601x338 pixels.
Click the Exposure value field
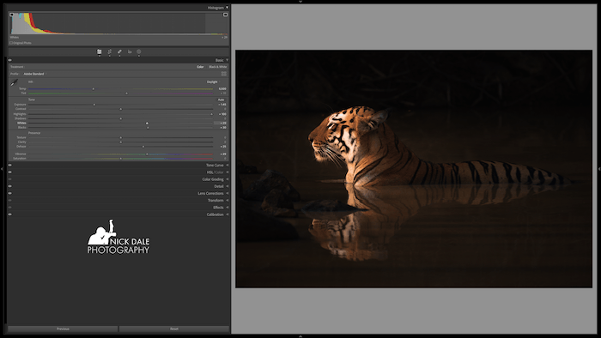point(222,105)
